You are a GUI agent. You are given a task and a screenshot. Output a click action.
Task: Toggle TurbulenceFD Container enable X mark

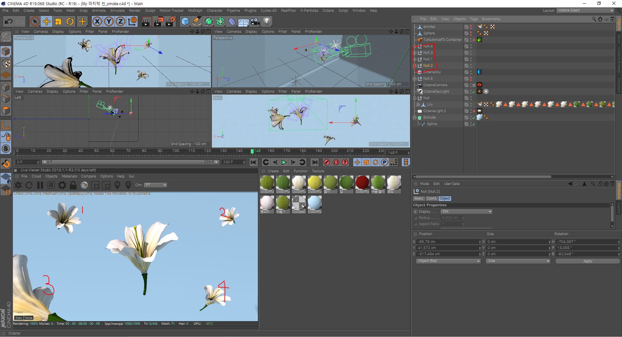474,40
